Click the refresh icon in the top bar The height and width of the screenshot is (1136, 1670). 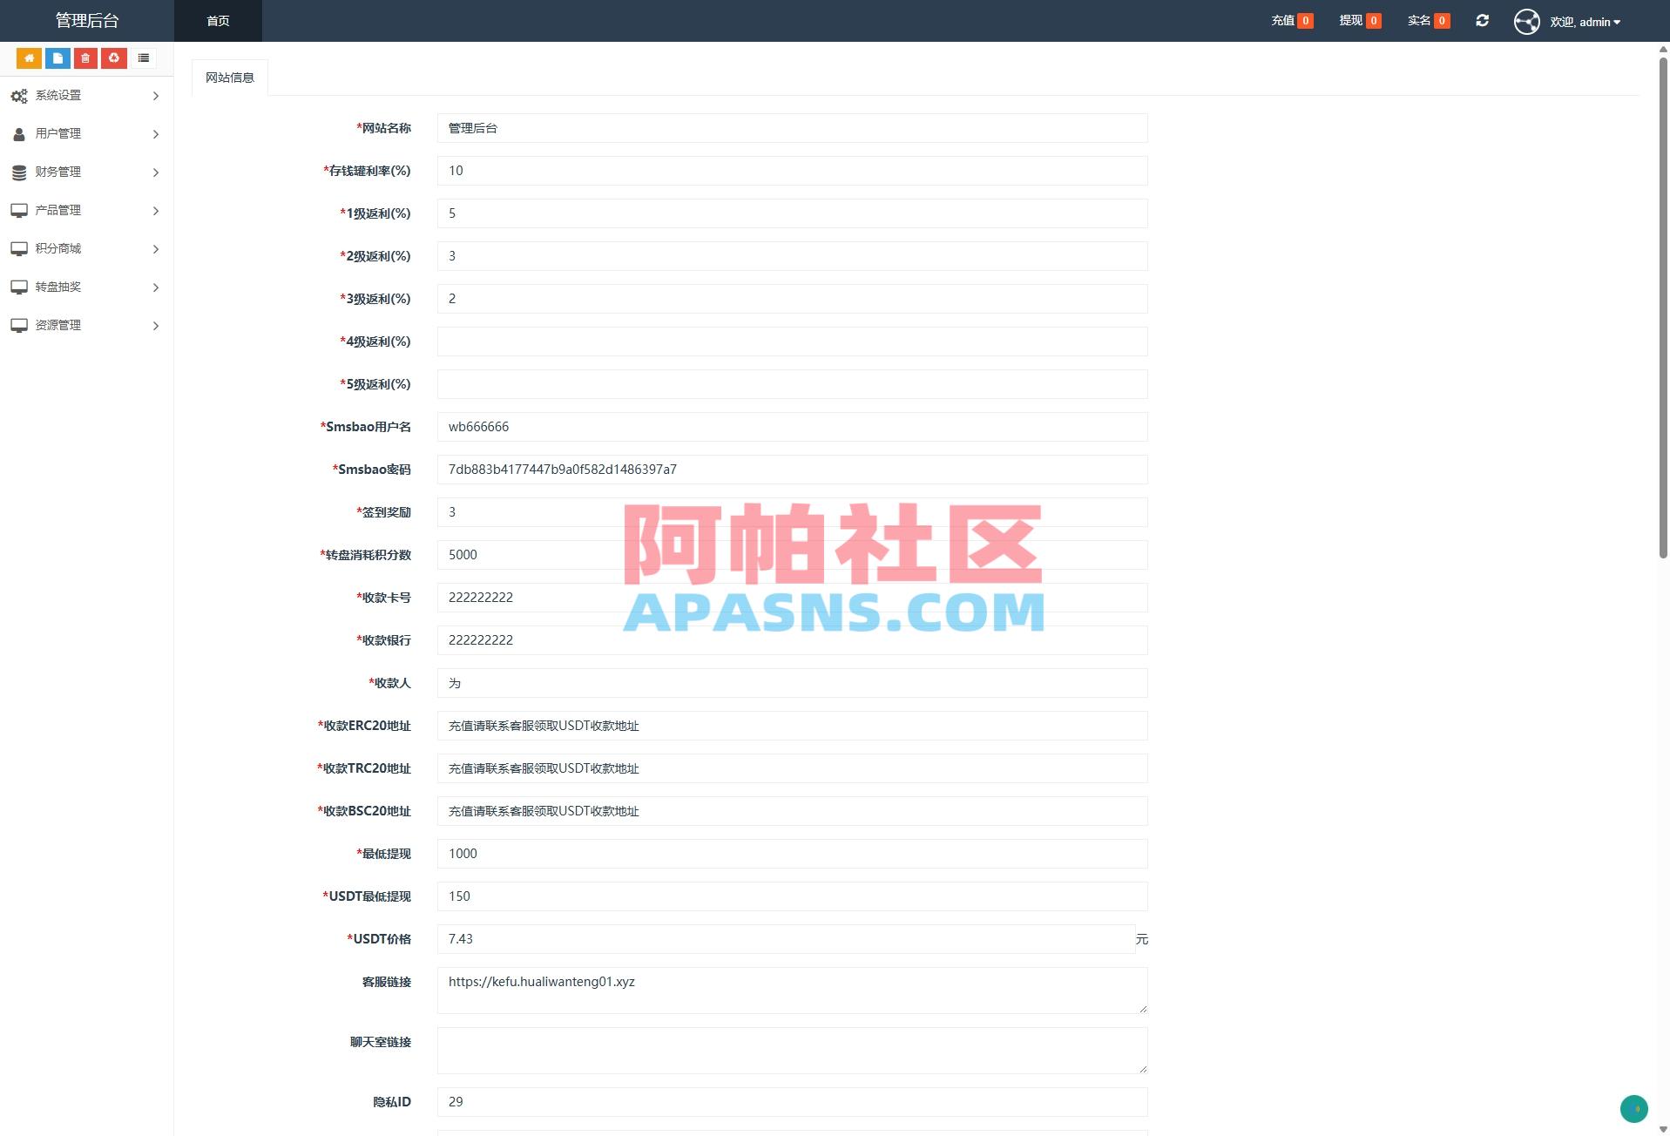1482,20
